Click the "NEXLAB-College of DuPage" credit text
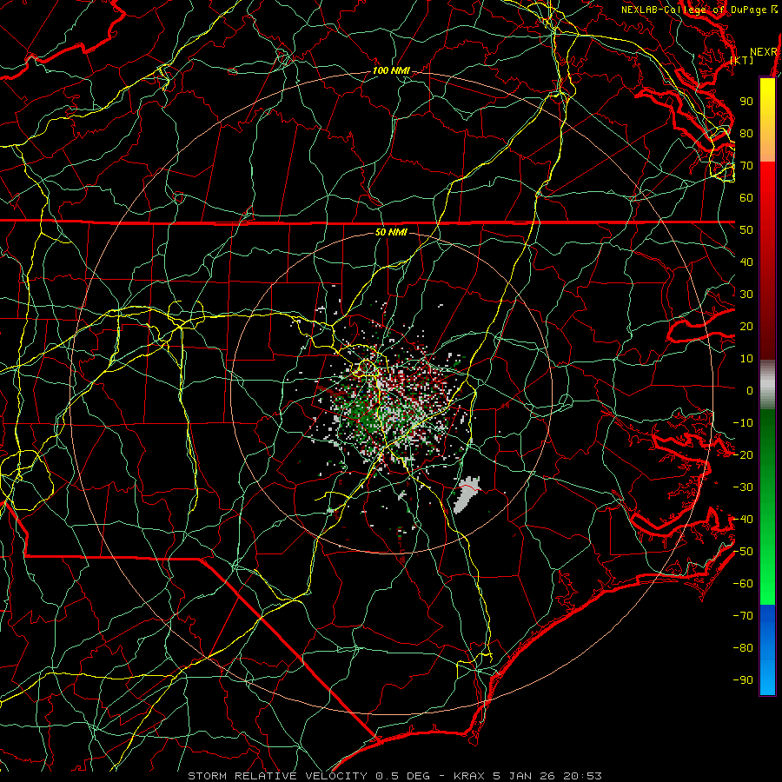Image resolution: width=782 pixels, height=782 pixels. coord(693,10)
